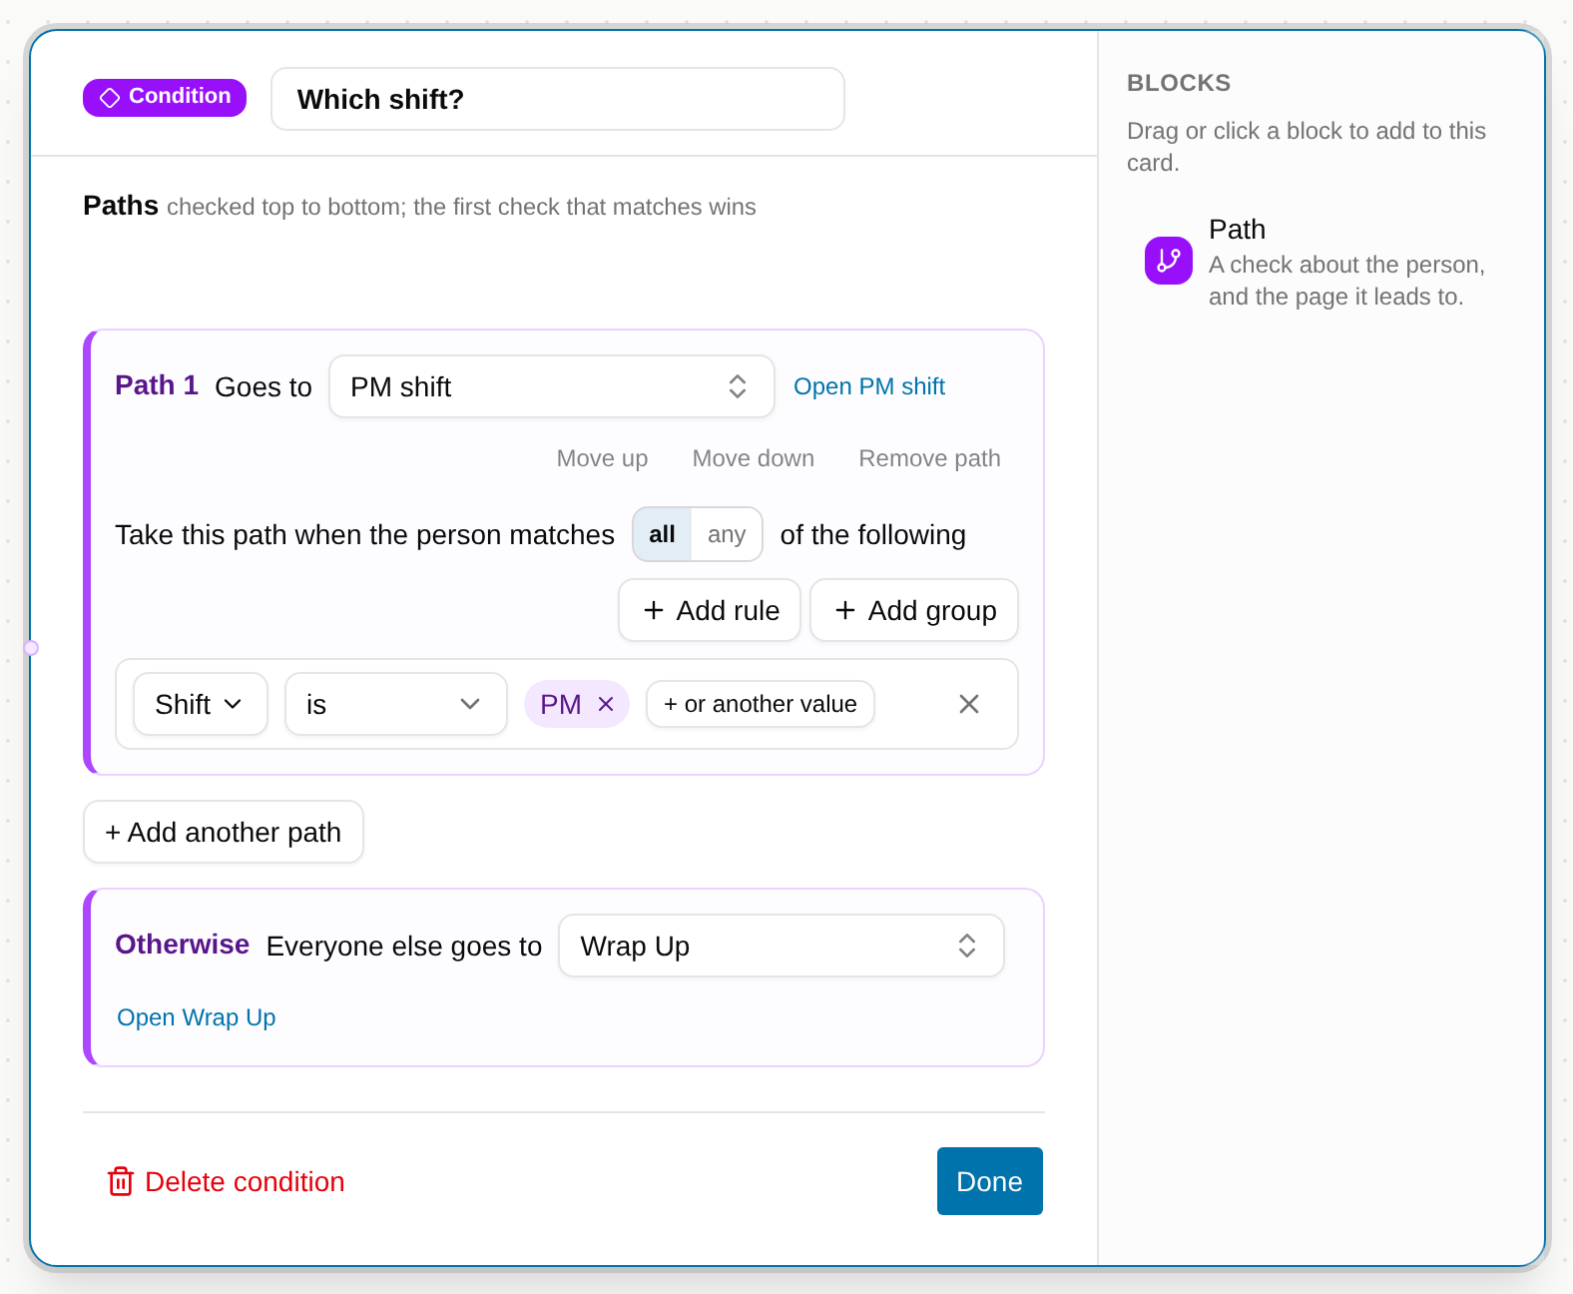Screen dimensions: 1573x1294
Task: Click Remove path for Path 1
Action: coord(929,458)
